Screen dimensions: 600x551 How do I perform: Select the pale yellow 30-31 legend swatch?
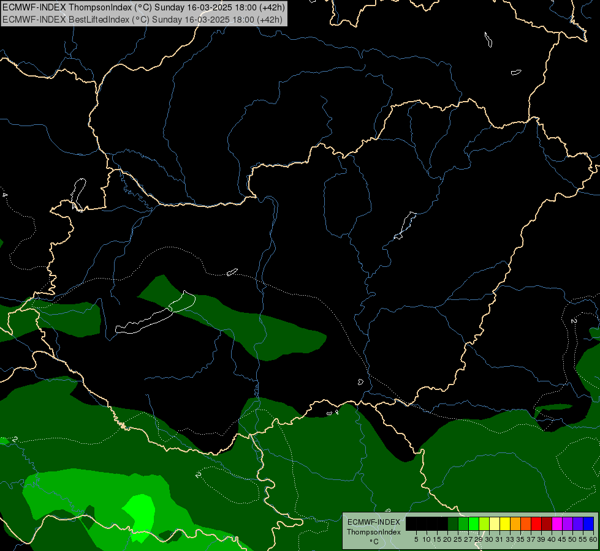[495, 523]
